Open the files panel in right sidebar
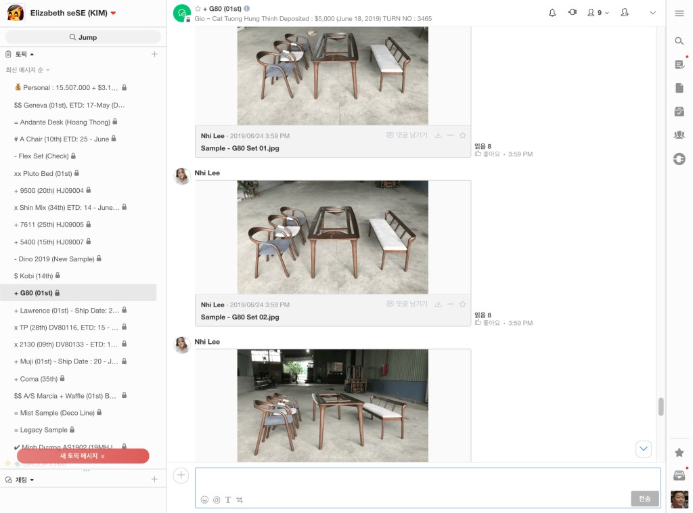The height and width of the screenshot is (513, 693). point(679,88)
